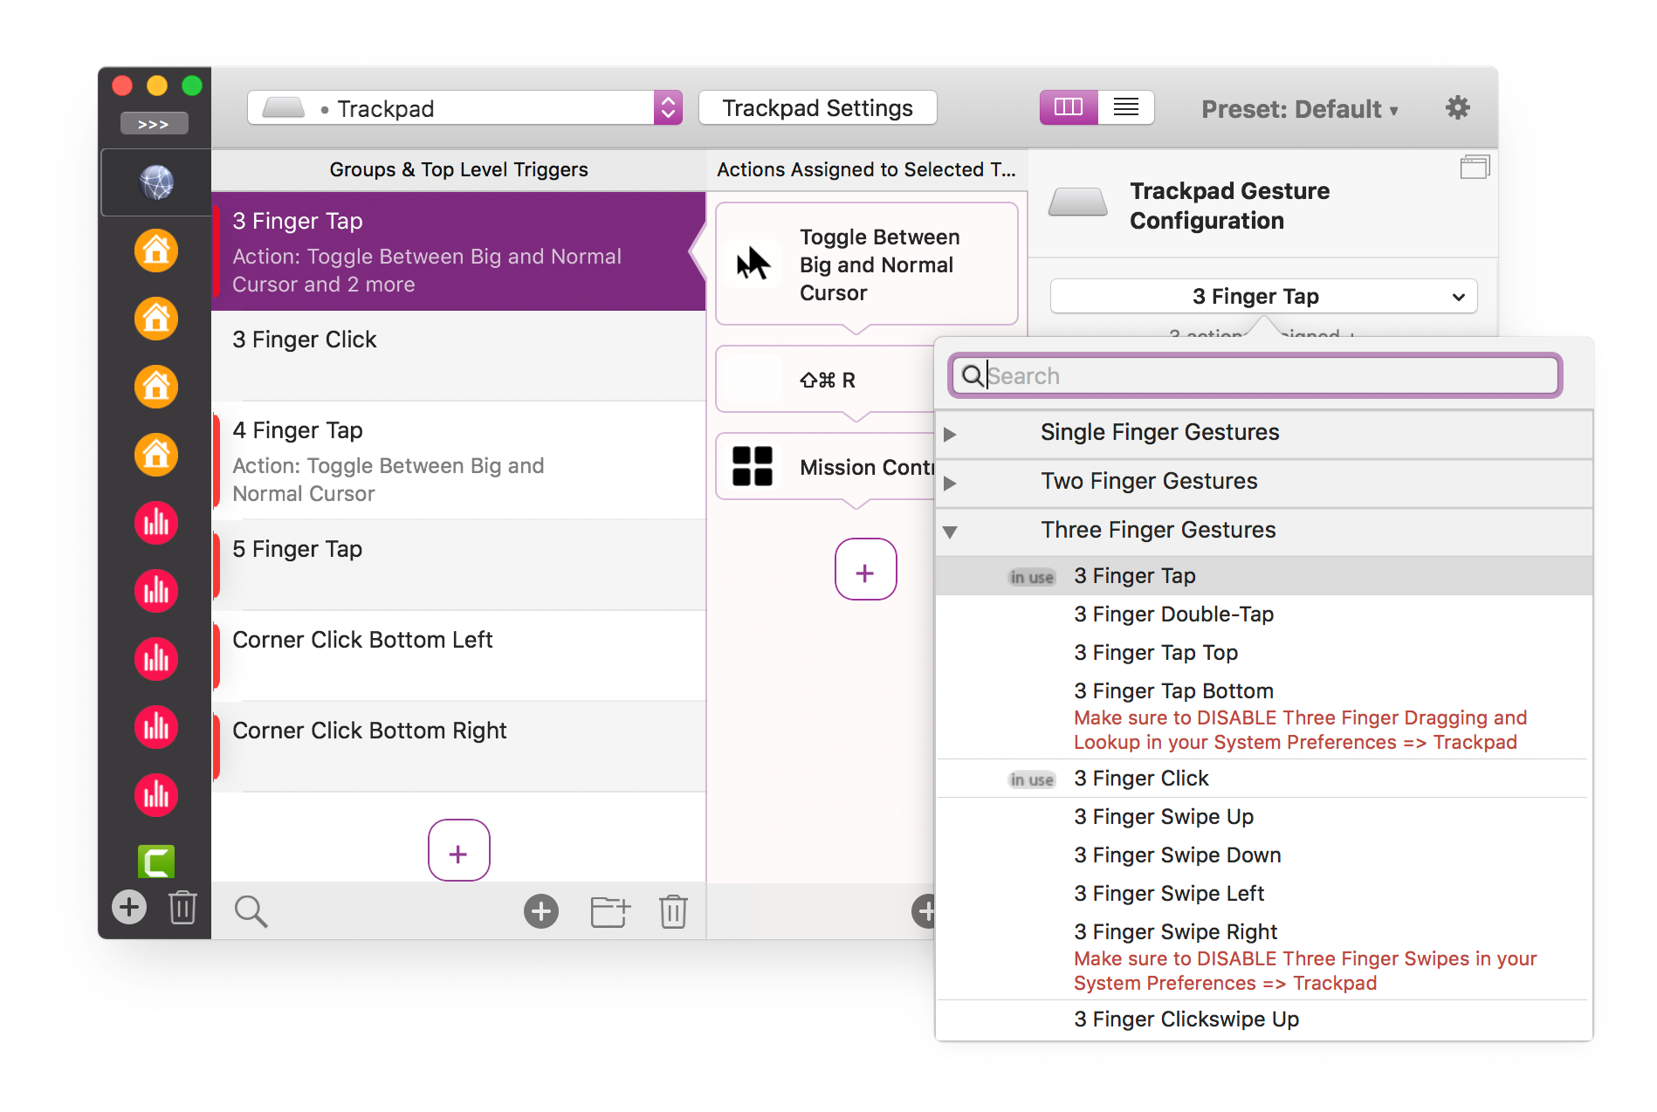Select 3 Finger Swipe Down gesture
Screen dimensions: 1657x1112
click(x=1177, y=855)
